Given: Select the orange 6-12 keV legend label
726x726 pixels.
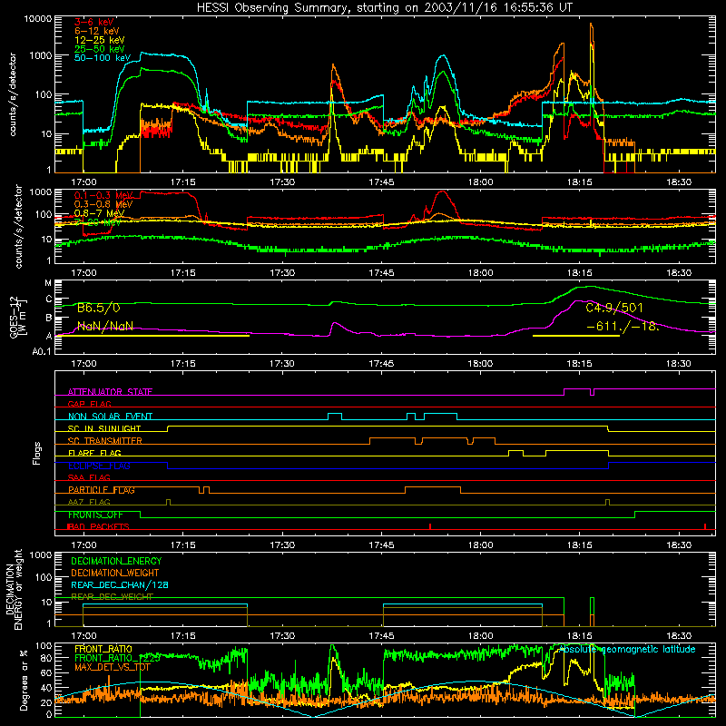Looking at the screenshot, I should point(97,31).
